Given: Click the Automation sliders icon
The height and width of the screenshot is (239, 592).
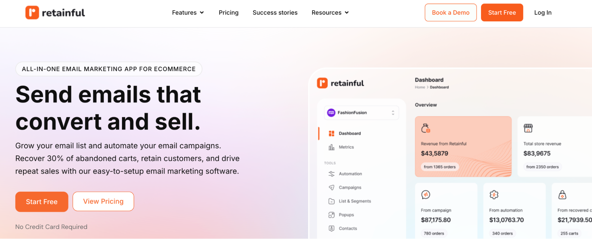Looking at the screenshot, I should click(331, 174).
